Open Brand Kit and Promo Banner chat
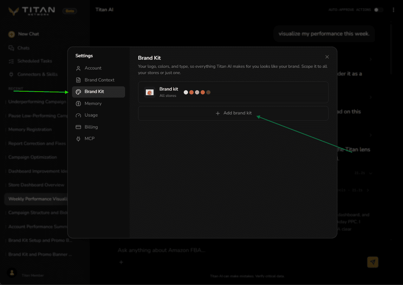 point(40,254)
